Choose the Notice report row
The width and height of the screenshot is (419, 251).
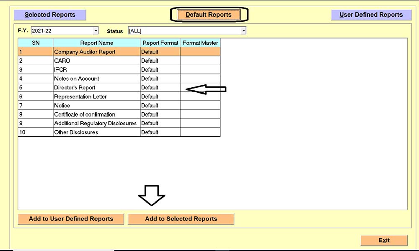pyautogui.click(x=96, y=106)
